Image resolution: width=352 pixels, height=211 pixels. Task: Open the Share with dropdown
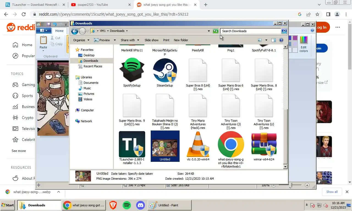[x=130, y=40]
